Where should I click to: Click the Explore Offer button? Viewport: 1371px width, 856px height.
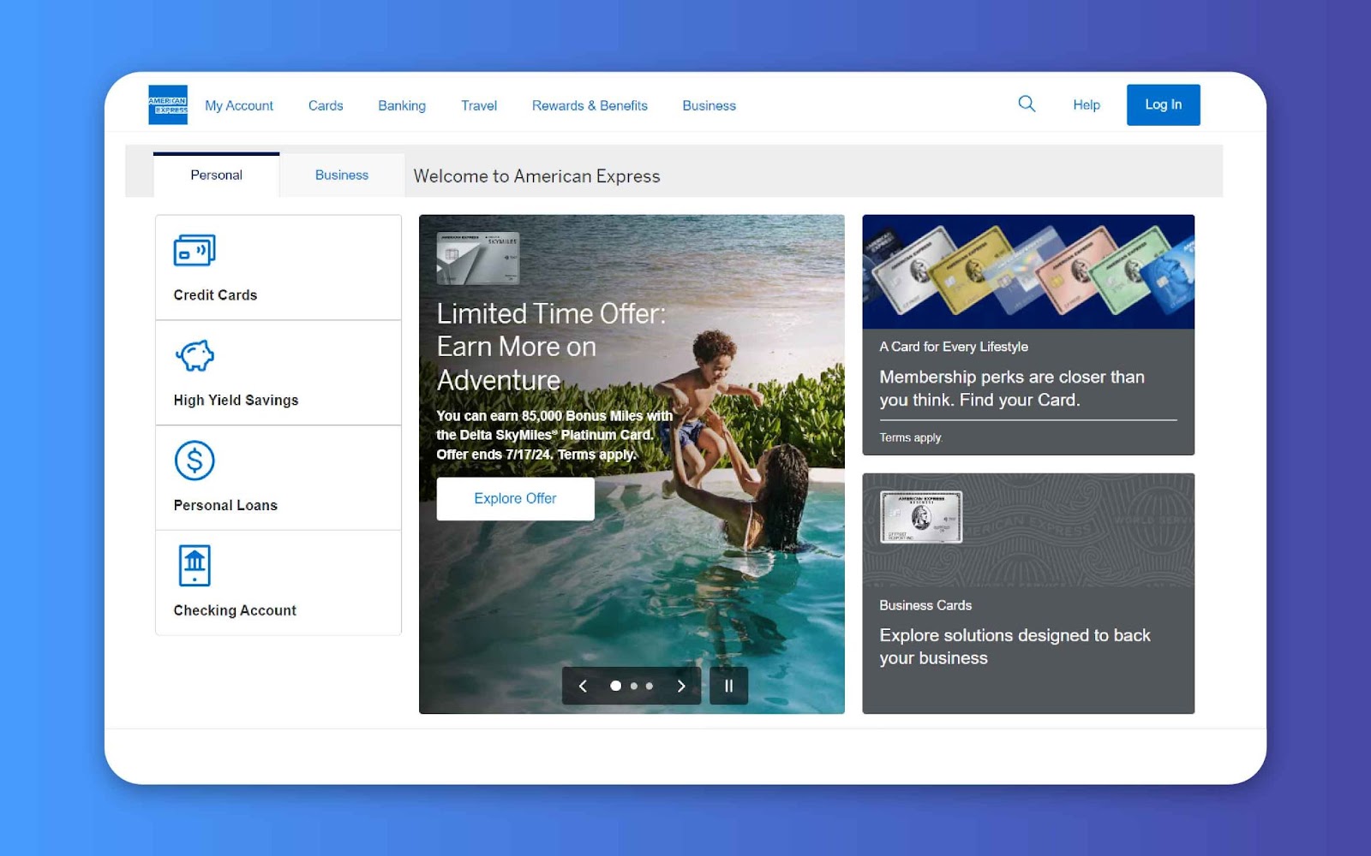pyautogui.click(x=515, y=498)
